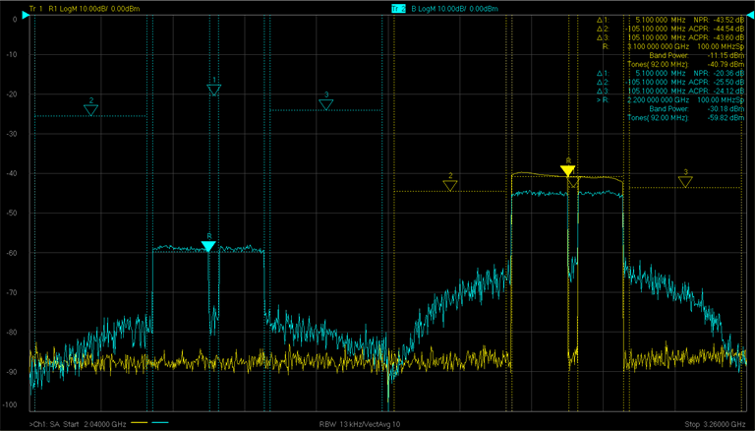The width and height of the screenshot is (755, 431).
Task: Select cyan delta marker 1 triangle
Action: tap(214, 90)
